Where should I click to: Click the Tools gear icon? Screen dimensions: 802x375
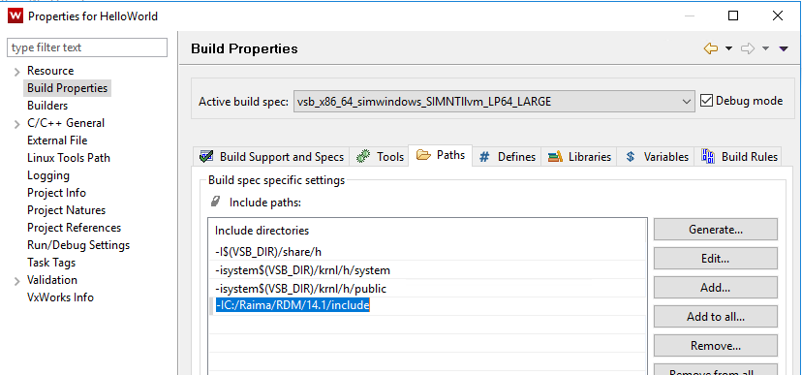(363, 156)
